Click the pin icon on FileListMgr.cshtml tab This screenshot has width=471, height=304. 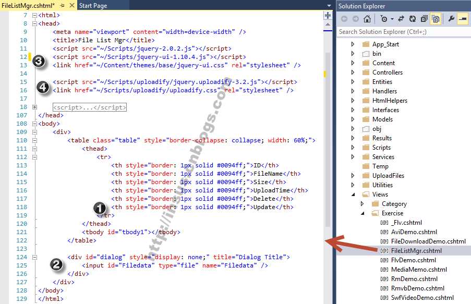pyautogui.click(x=63, y=5)
